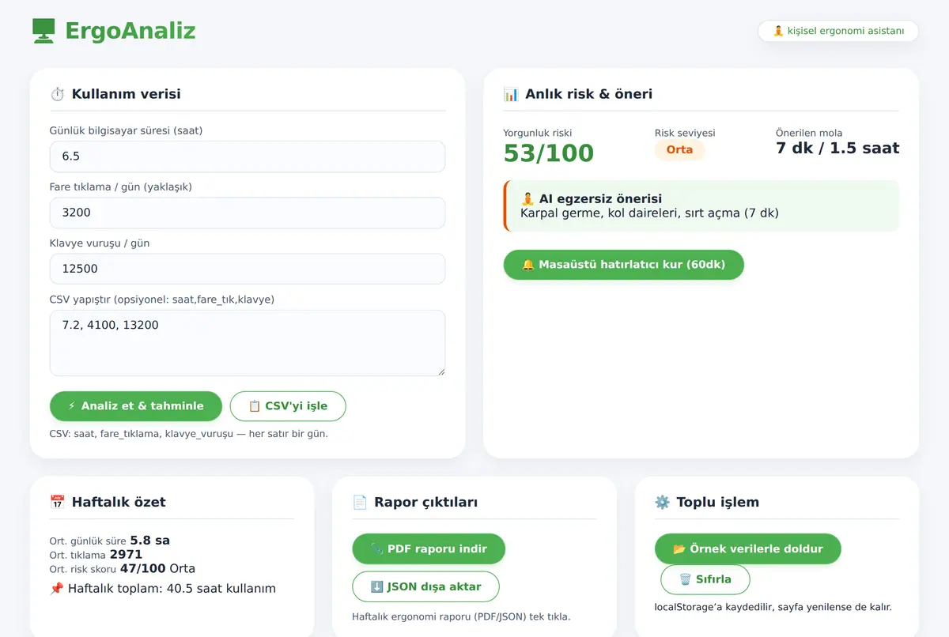
Task: Click the ErgoAnaliz monitor logo icon
Action: (x=43, y=31)
